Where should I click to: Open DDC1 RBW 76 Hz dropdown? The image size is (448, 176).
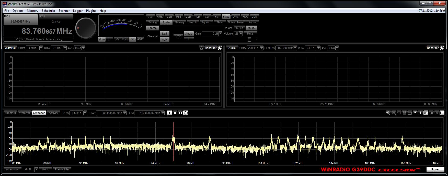click(x=65, y=48)
